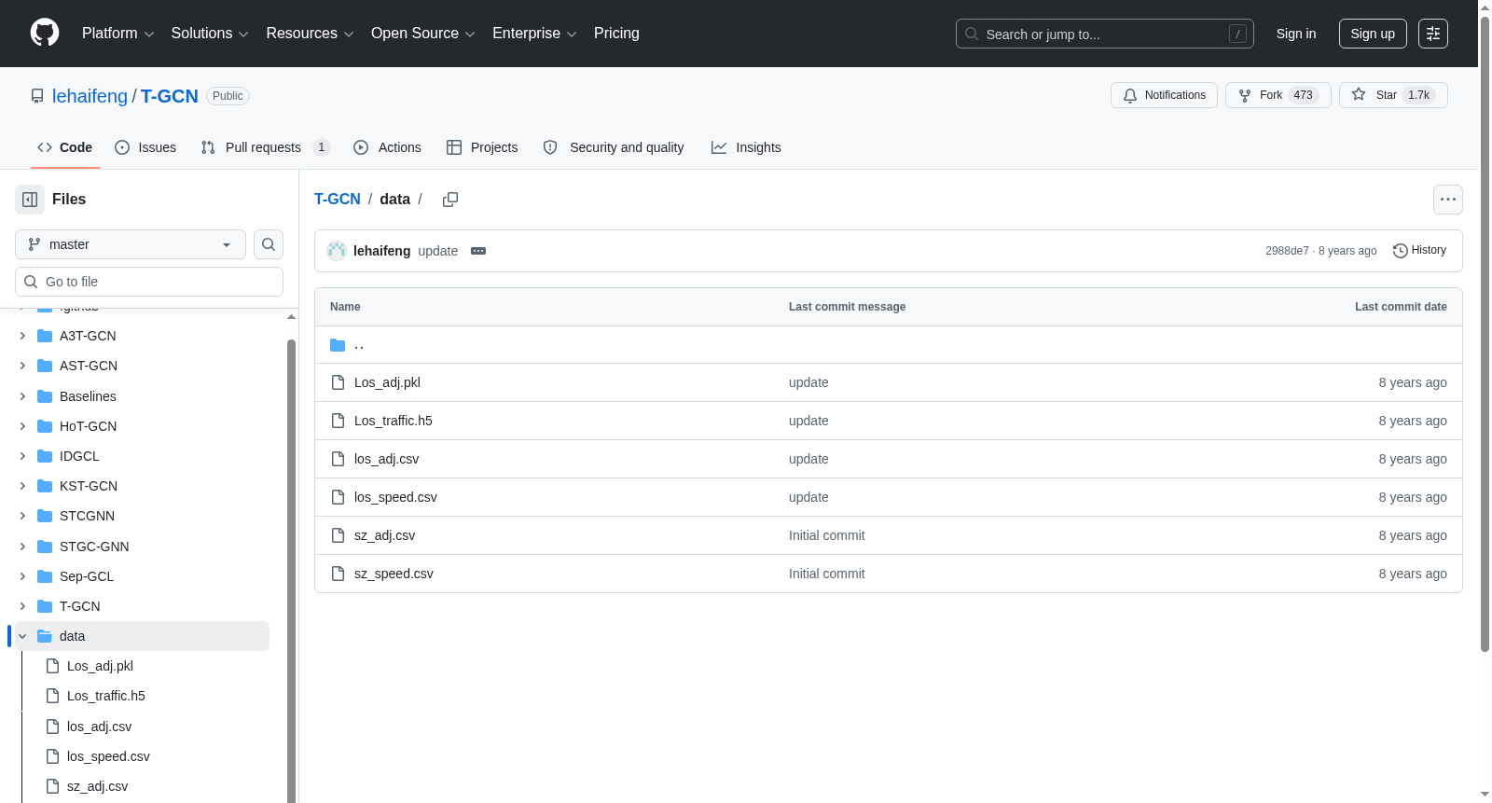This screenshot has height=803, width=1492.
Task: Click the IDGCL folder icon in tree
Action: (45, 456)
